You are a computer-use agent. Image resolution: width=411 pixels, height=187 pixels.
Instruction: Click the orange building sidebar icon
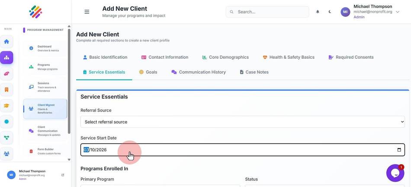pos(6,90)
